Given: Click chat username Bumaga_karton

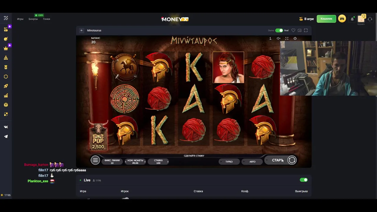Looking at the screenshot, I should (x=36, y=165).
